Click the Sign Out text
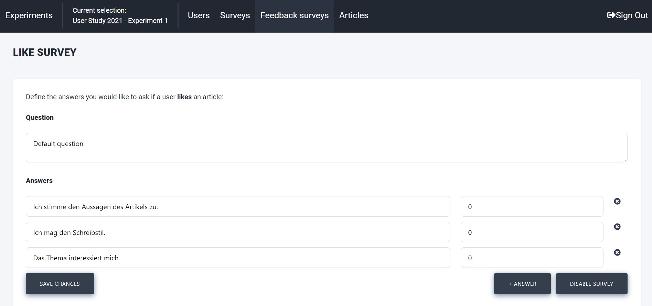 pyautogui.click(x=632, y=15)
